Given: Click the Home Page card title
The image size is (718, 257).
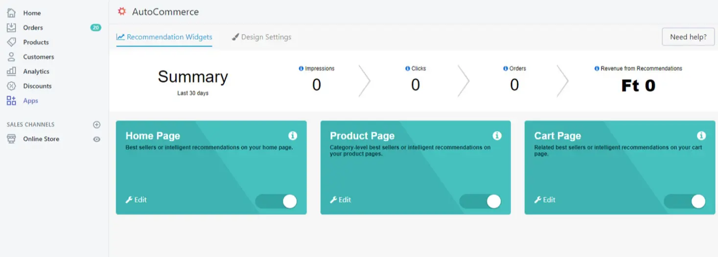Looking at the screenshot, I should pos(153,136).
